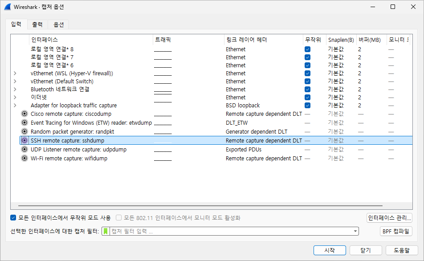Sort by 무작위 column header
The image size is (424, 261).
tap(314, 40)
